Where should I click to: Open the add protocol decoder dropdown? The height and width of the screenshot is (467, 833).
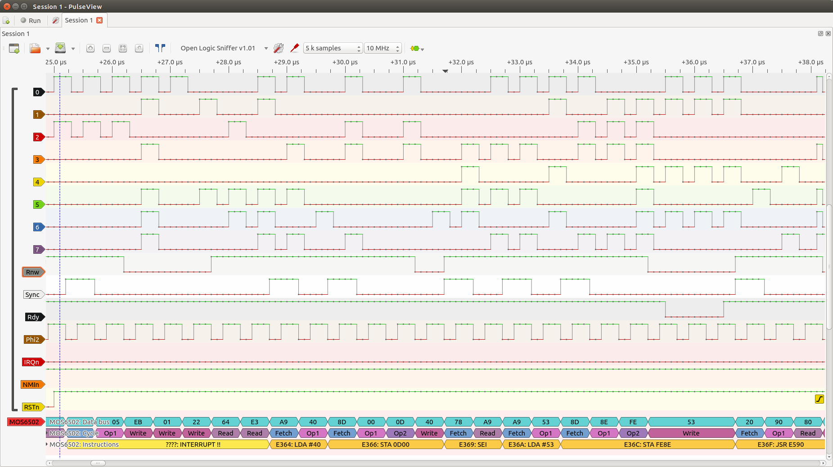(417, 48)
